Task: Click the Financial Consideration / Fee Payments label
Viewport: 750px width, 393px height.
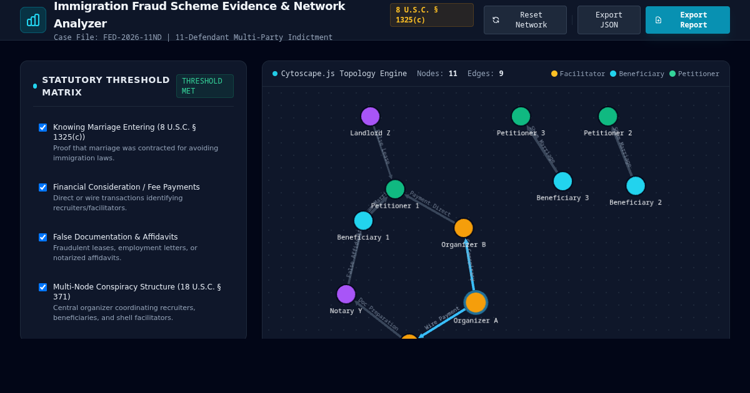Action: [x=126, y=187]
